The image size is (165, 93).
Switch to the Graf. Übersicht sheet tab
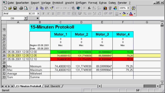click(x=52, y=86)
